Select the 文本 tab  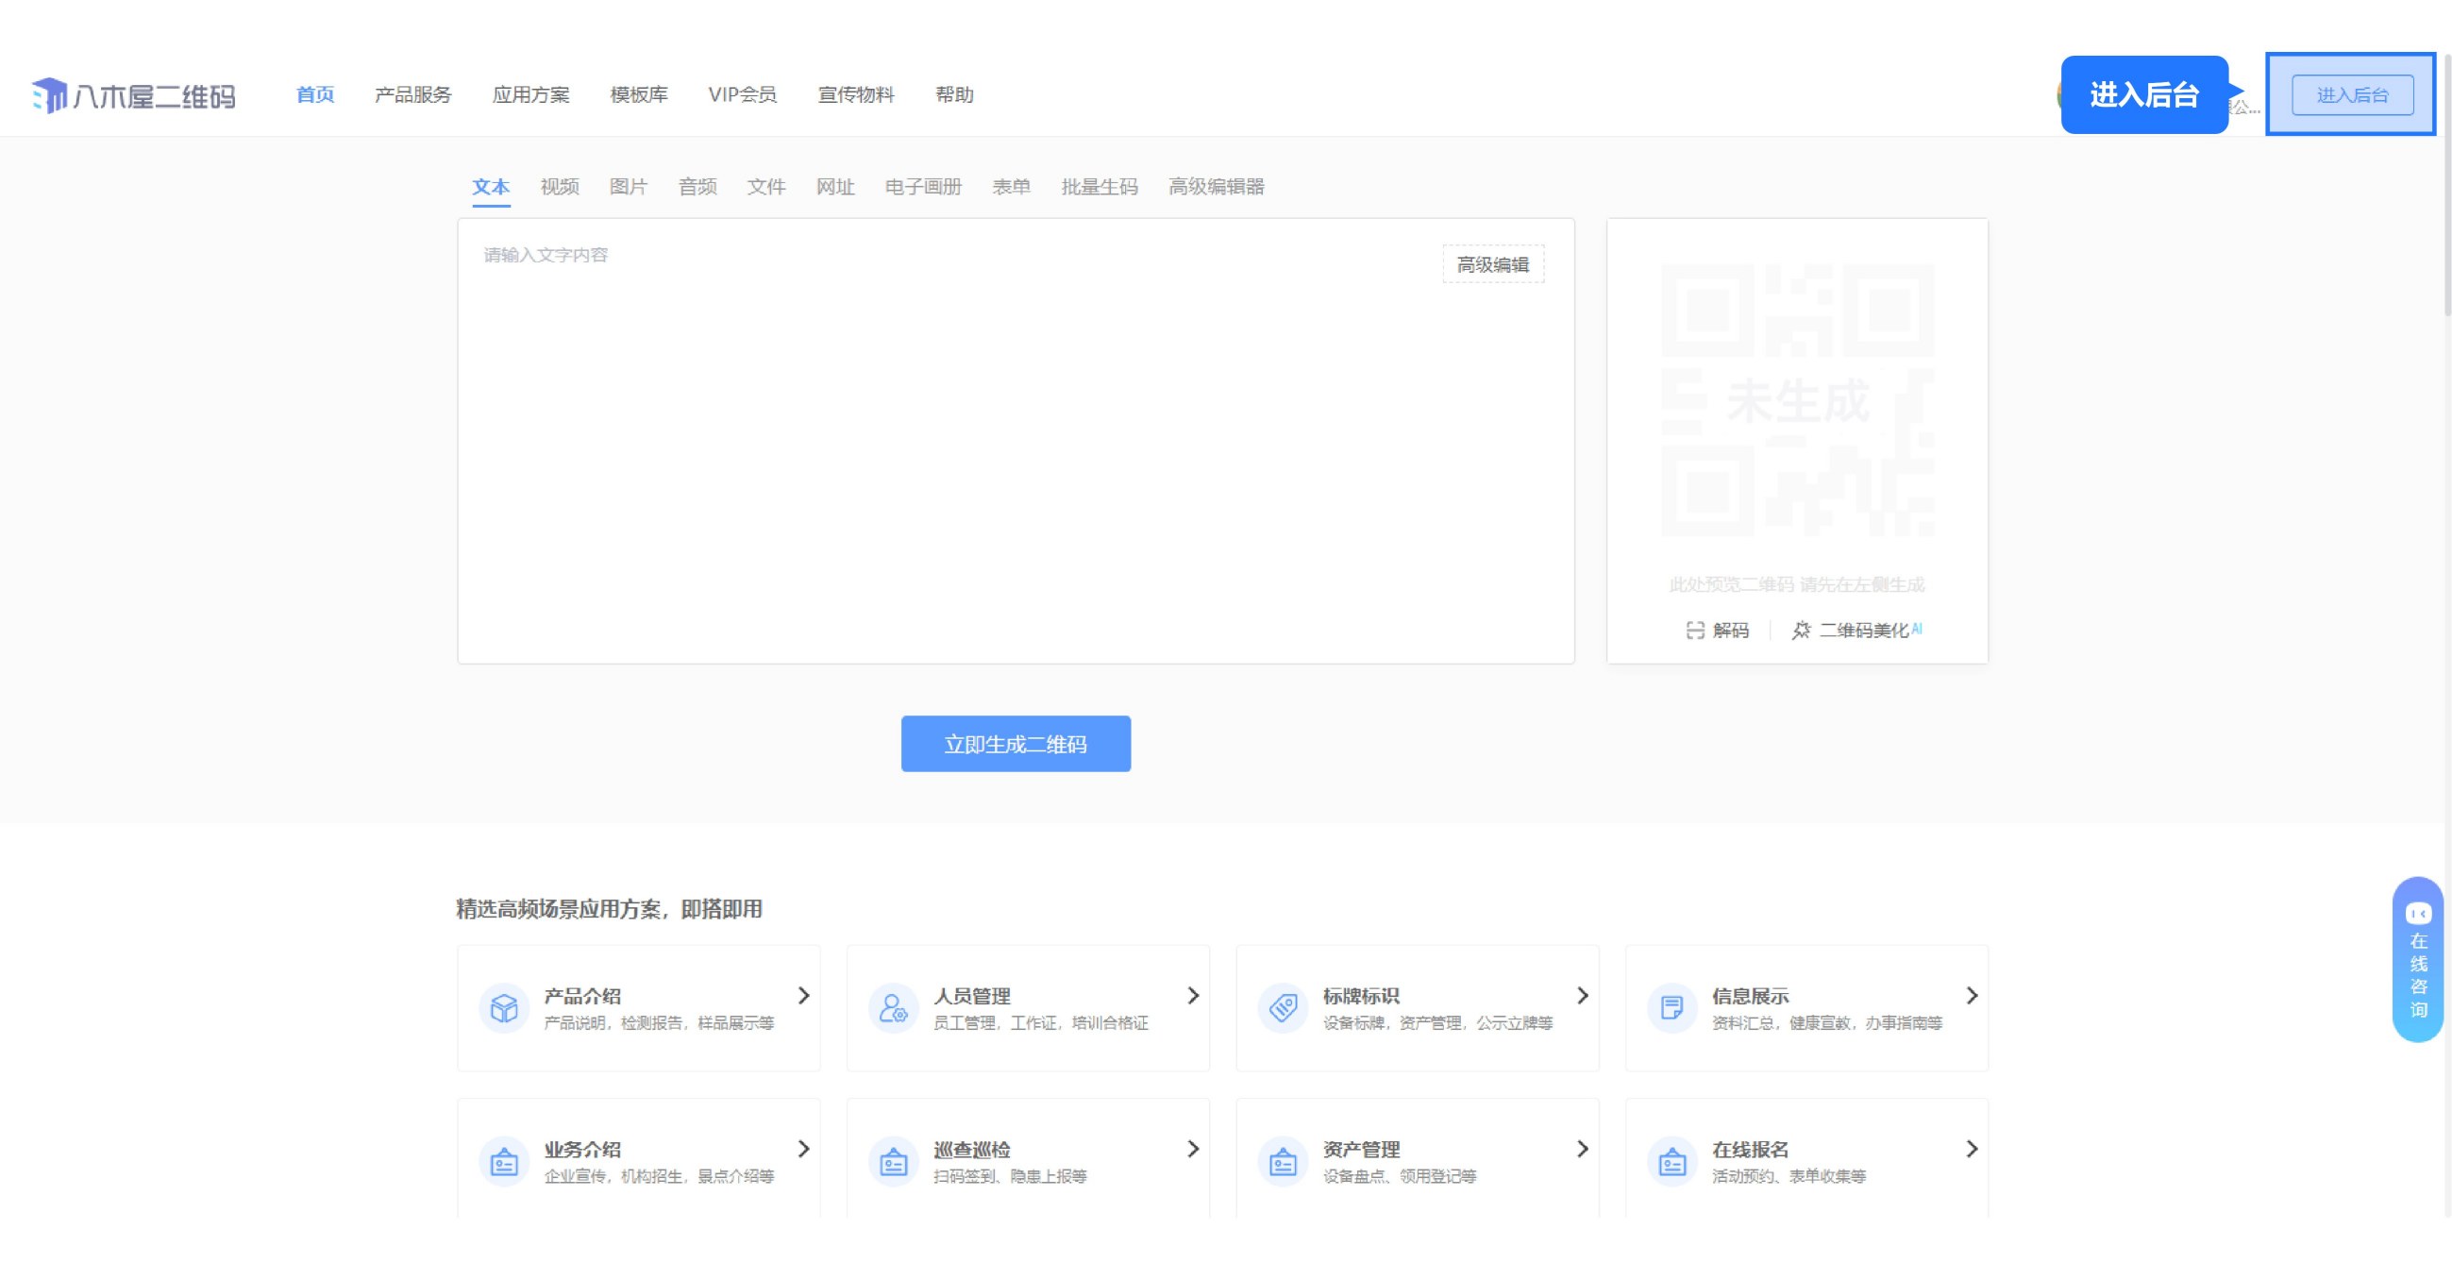coord(491,187)
